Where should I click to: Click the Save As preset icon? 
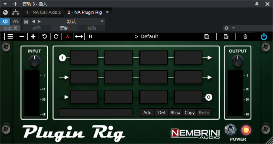click(x=226, y=37)
